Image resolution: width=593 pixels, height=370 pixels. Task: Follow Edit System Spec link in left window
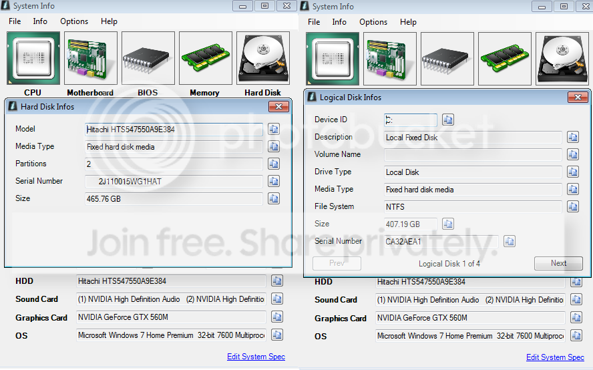256,357
